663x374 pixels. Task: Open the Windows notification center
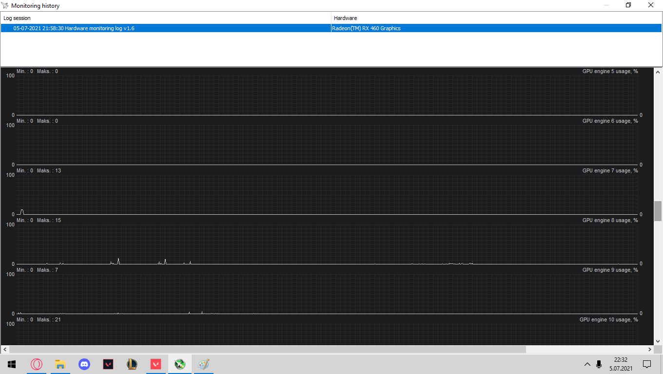point(647,364)
